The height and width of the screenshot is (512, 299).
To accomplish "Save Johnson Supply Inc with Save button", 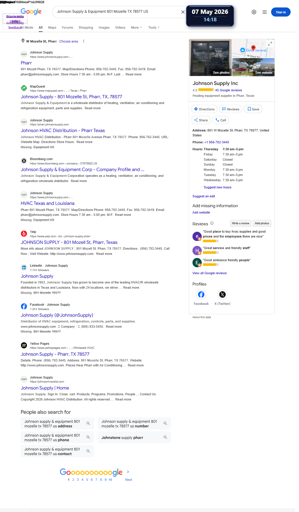I will point(253,109).
